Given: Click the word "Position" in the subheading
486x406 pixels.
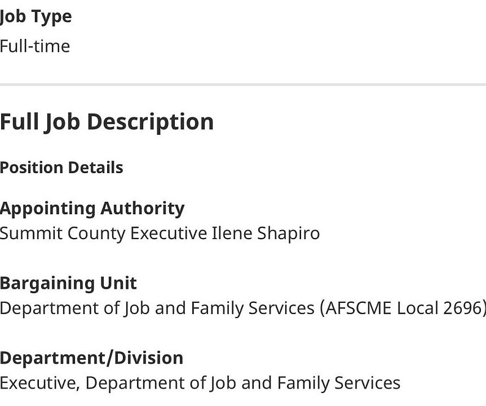Looking at the screenshot, I should (32, 167).
